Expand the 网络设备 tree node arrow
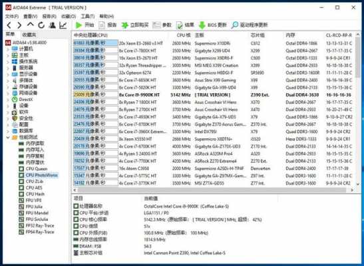 click(x=8, y=93)
